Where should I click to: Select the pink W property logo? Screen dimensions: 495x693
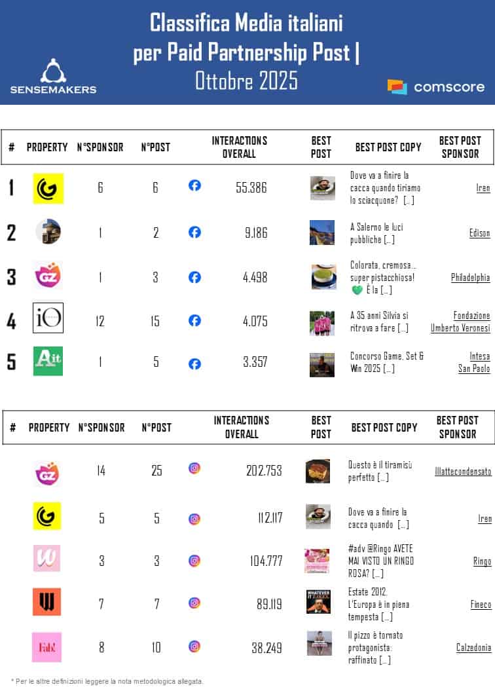point(47,558)
